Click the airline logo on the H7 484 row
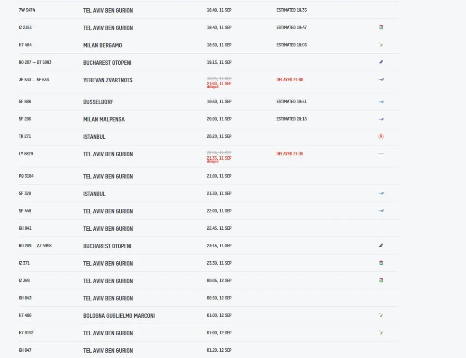This screenshot has height=358, width=466. click(381, 45)
